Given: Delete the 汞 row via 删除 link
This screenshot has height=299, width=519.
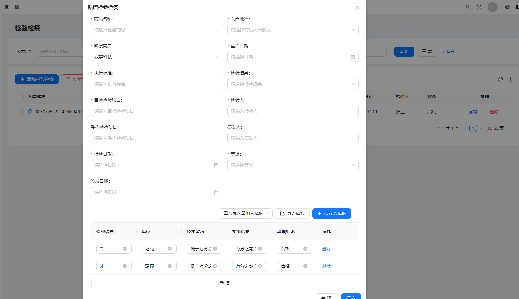Looking at the screenshot, I should coord(327,266).
